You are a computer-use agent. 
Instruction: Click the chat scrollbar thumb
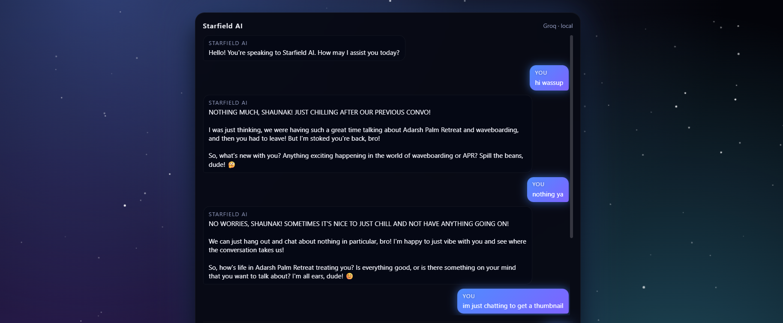571,136
